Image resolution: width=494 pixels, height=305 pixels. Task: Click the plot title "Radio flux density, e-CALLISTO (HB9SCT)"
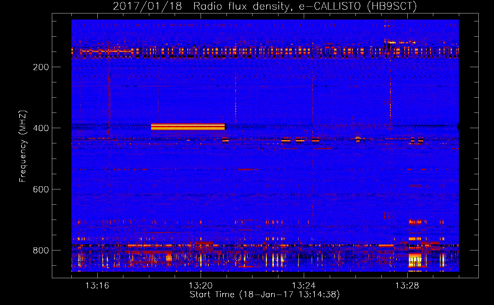point(305,6)
